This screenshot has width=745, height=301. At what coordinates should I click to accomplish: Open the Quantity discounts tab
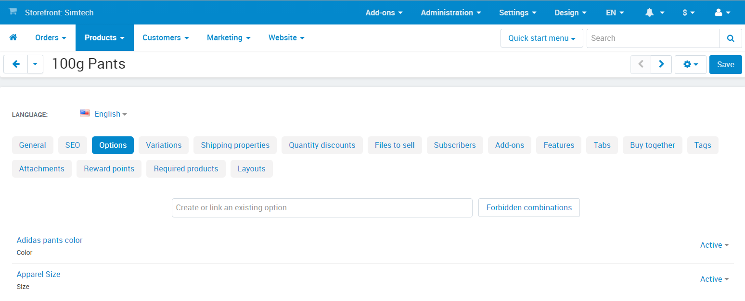(322, 145)
